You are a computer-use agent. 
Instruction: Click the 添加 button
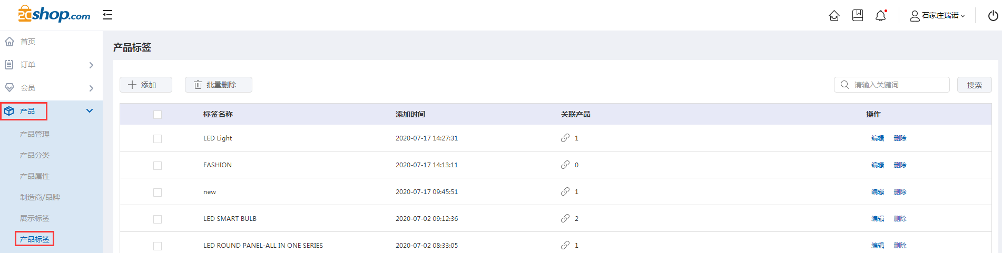(x=146, y=85)
